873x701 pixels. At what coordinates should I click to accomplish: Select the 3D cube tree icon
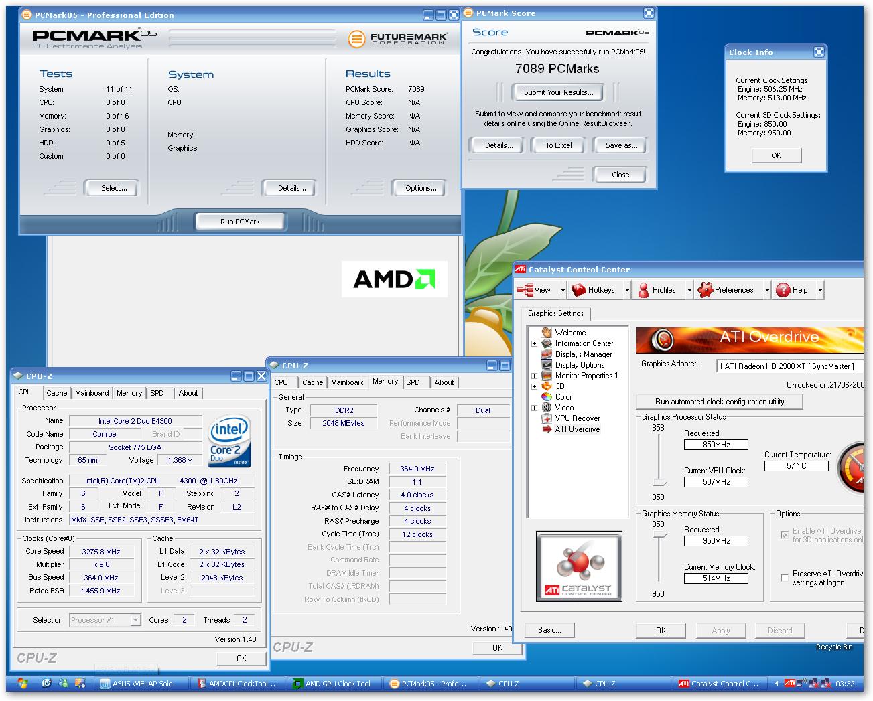pyautogui.click(x=547, y=386)
